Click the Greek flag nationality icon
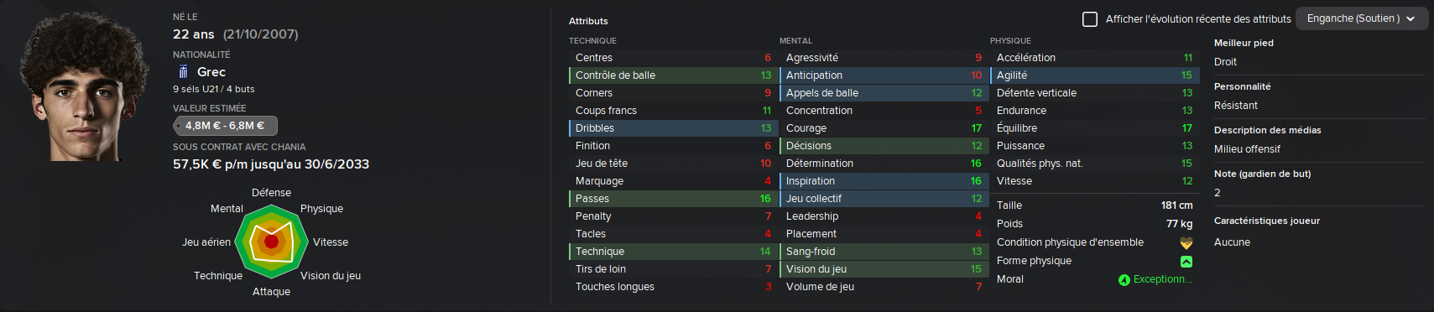The width and height of the screenshot is (1434, 312). (183, 72)
